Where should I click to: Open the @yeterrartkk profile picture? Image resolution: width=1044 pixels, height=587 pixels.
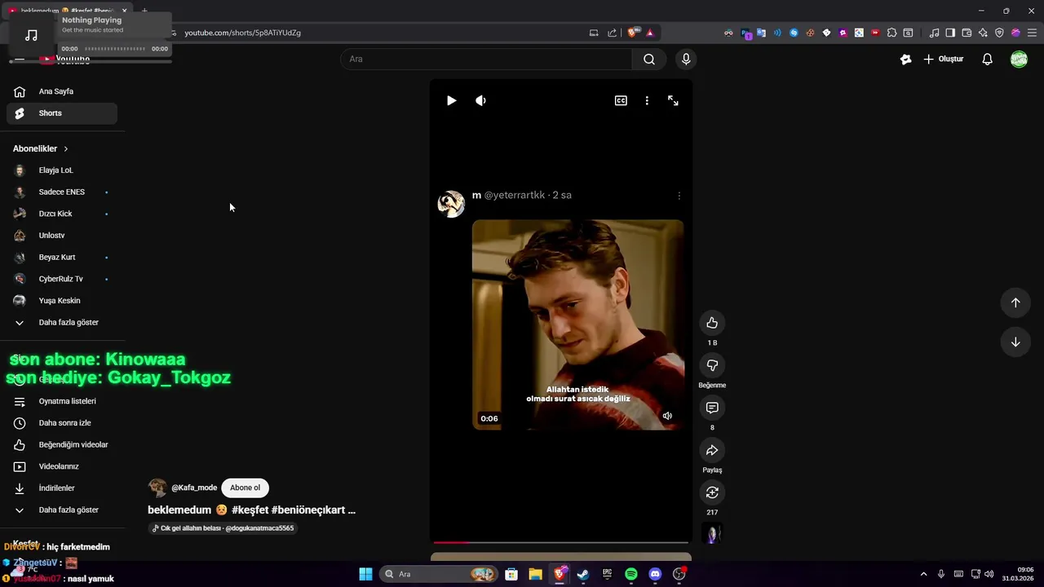(451, 204)
